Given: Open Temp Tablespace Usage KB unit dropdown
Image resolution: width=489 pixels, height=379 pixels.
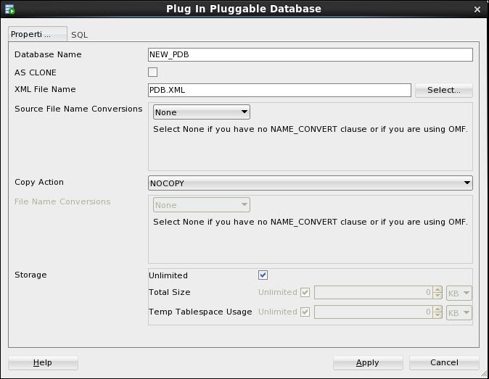Looking at the screenshot, I should 460,312.
